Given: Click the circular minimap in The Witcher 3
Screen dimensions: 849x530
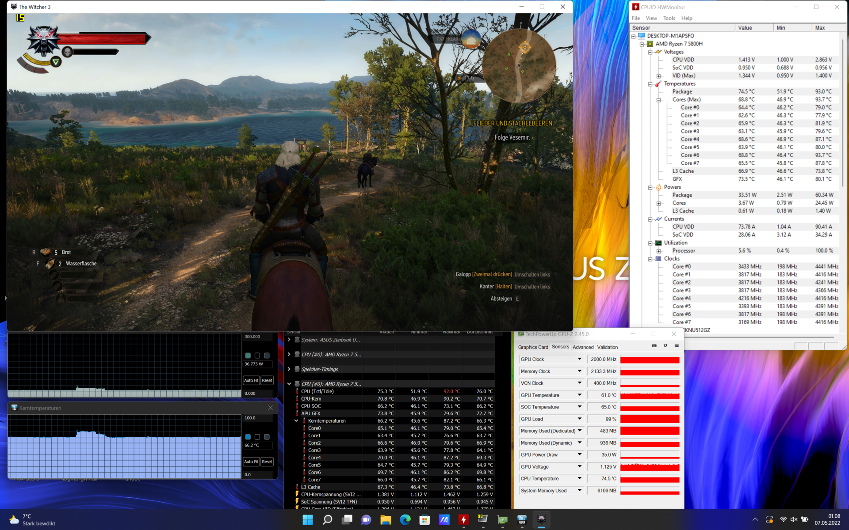Looking at the screenshot, I should pos(519,66).
